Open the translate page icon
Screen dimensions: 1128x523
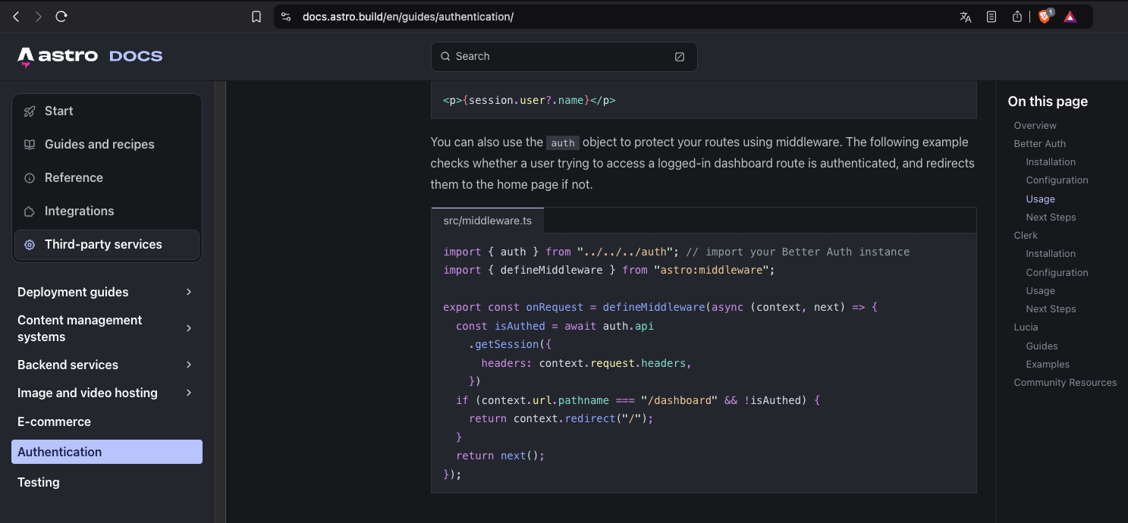[966, 17]
